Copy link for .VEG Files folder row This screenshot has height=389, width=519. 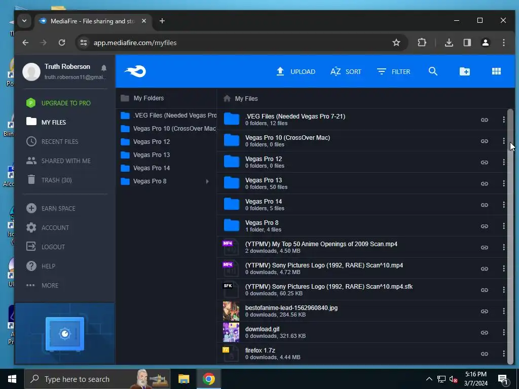(x=484, y=120)
